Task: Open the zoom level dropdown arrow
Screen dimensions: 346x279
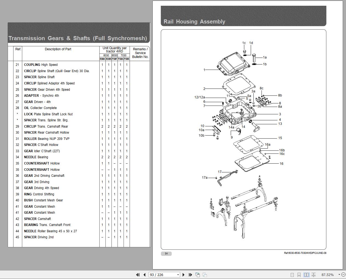Action: click(339, 275)
